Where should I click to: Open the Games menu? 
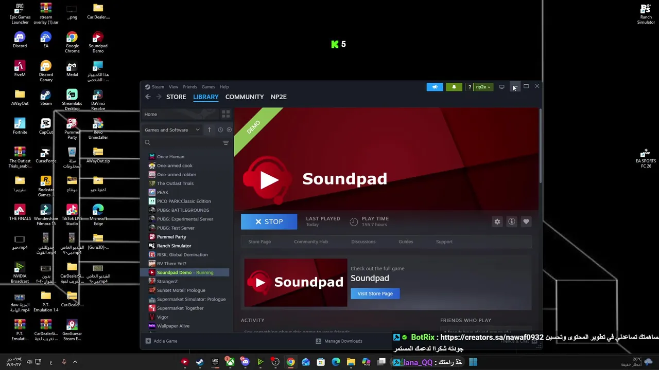click(x=208, y=87)
